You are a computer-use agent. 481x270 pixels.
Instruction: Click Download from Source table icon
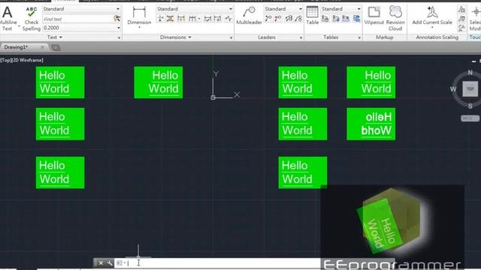point(336,19)
